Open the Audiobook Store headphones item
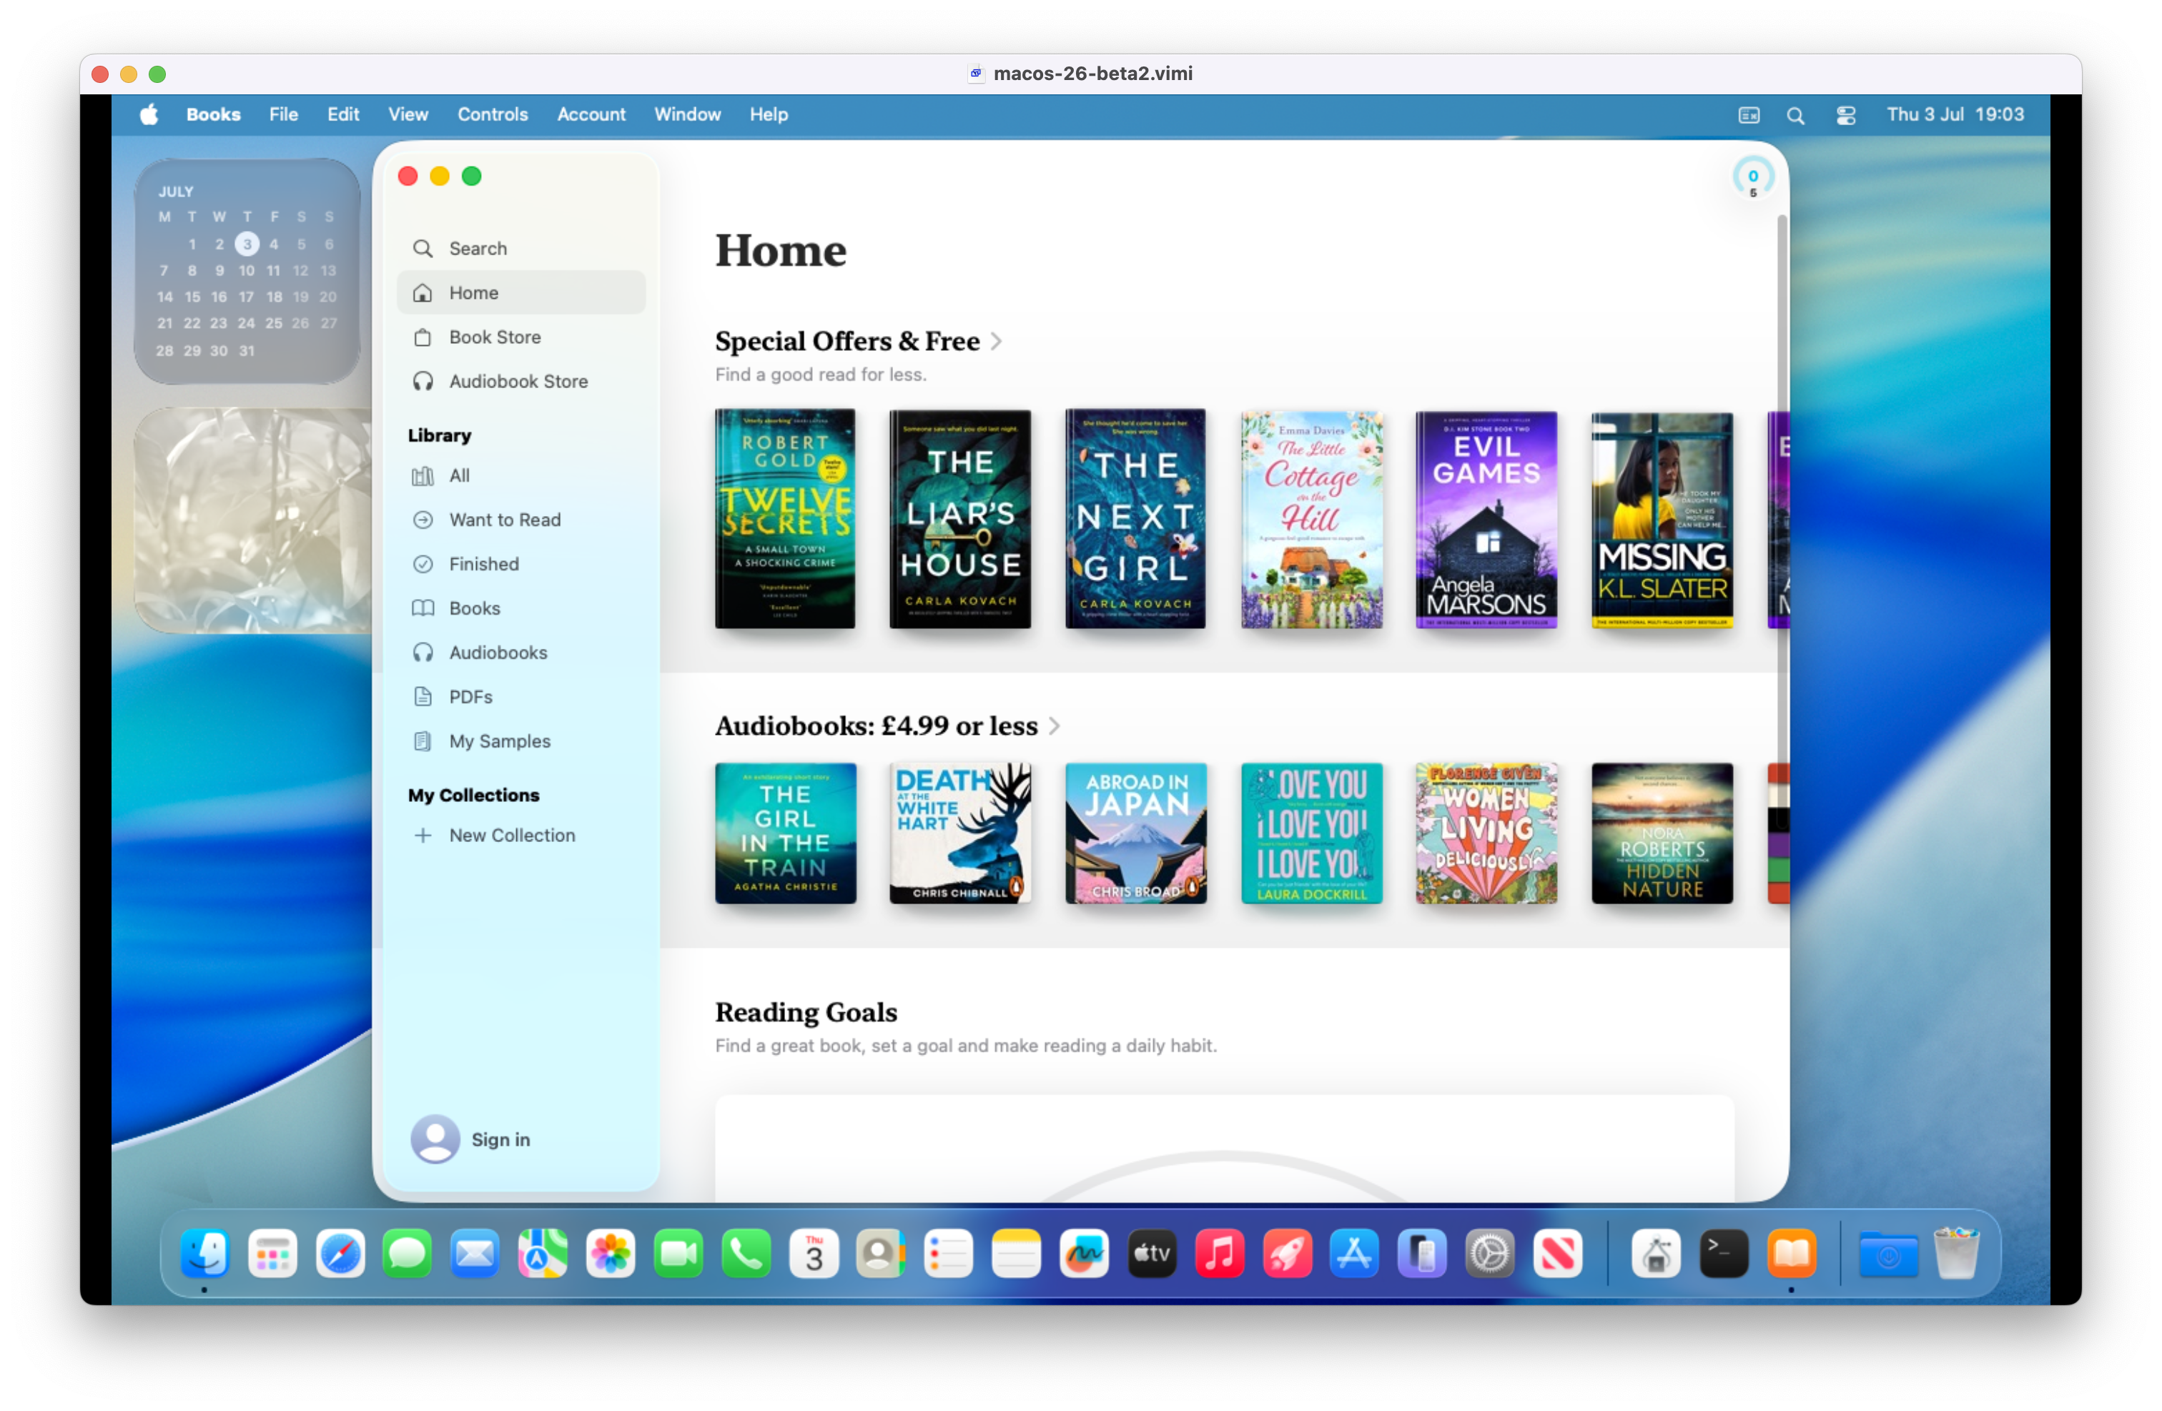 click(517, 382)
